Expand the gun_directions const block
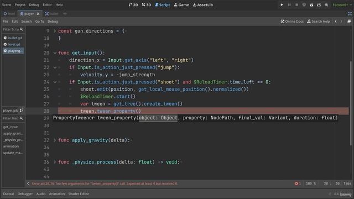 pyautogui.click(x=55, y=31)
